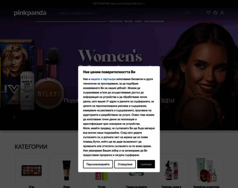Reject cookies with Отхвърляне button

pyautogui.click(x=125, y=164)
